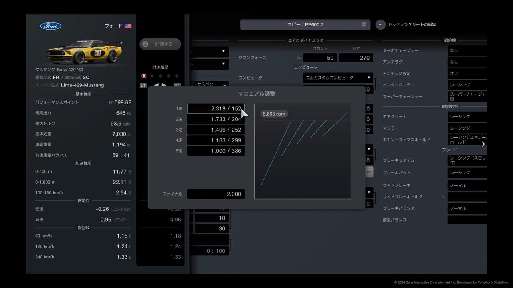Click the 低速 stability value -0.26
The width and height of the screenshot is (513, 288).
(x=103, y=209)
